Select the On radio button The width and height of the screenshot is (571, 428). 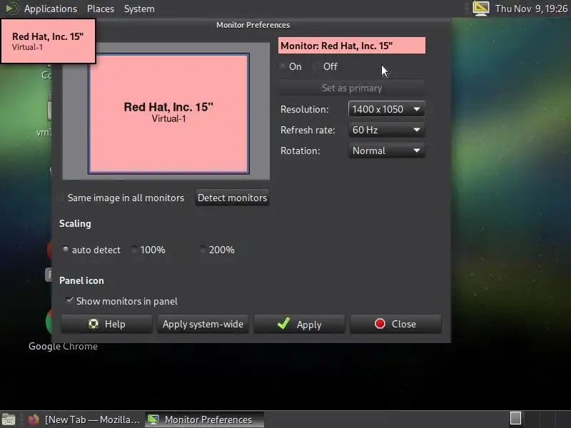coord(283,66)
